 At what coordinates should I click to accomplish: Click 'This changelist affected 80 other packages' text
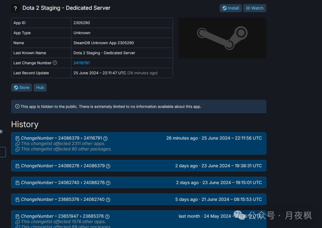click(x=66, y=149)
